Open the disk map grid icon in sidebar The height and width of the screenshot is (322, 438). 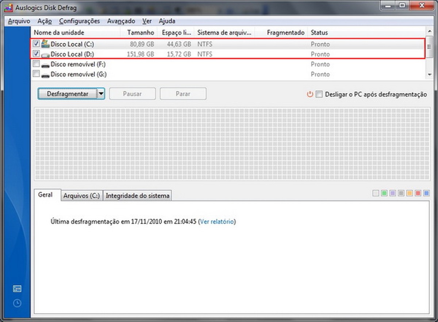click(17, 288)
